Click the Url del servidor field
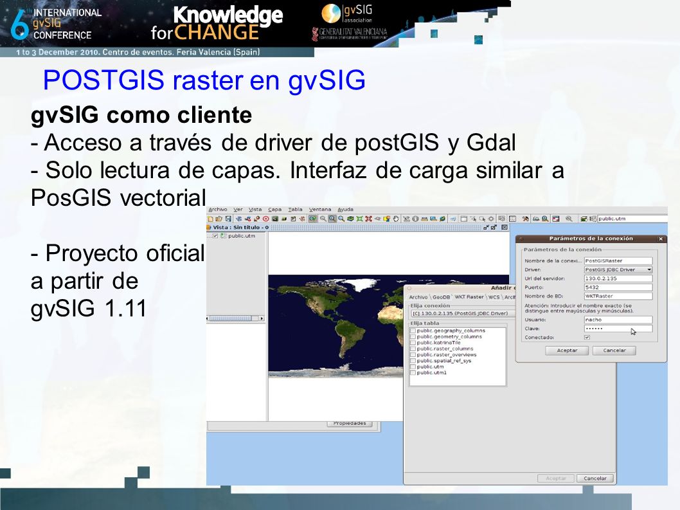Viewport: 680px width, 510px height. 618,278
